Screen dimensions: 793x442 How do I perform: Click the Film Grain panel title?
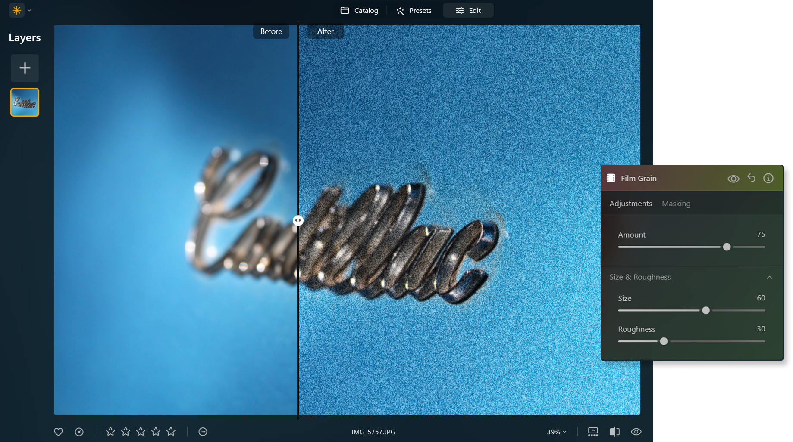639,178
